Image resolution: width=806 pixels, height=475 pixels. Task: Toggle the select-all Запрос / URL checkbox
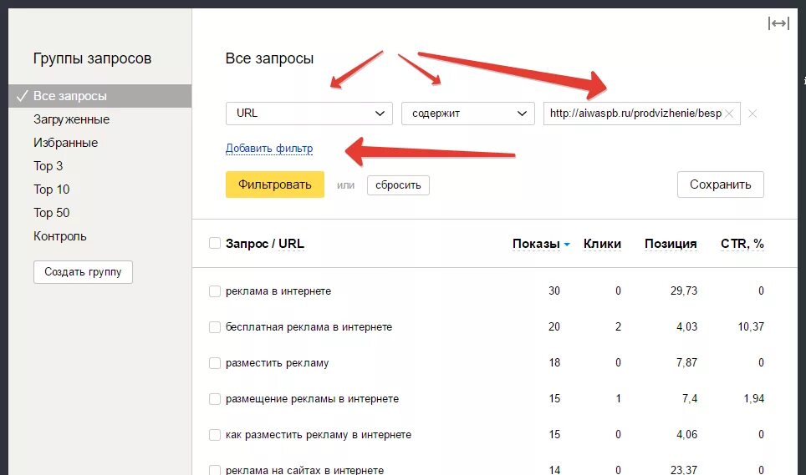pos(215,244)
